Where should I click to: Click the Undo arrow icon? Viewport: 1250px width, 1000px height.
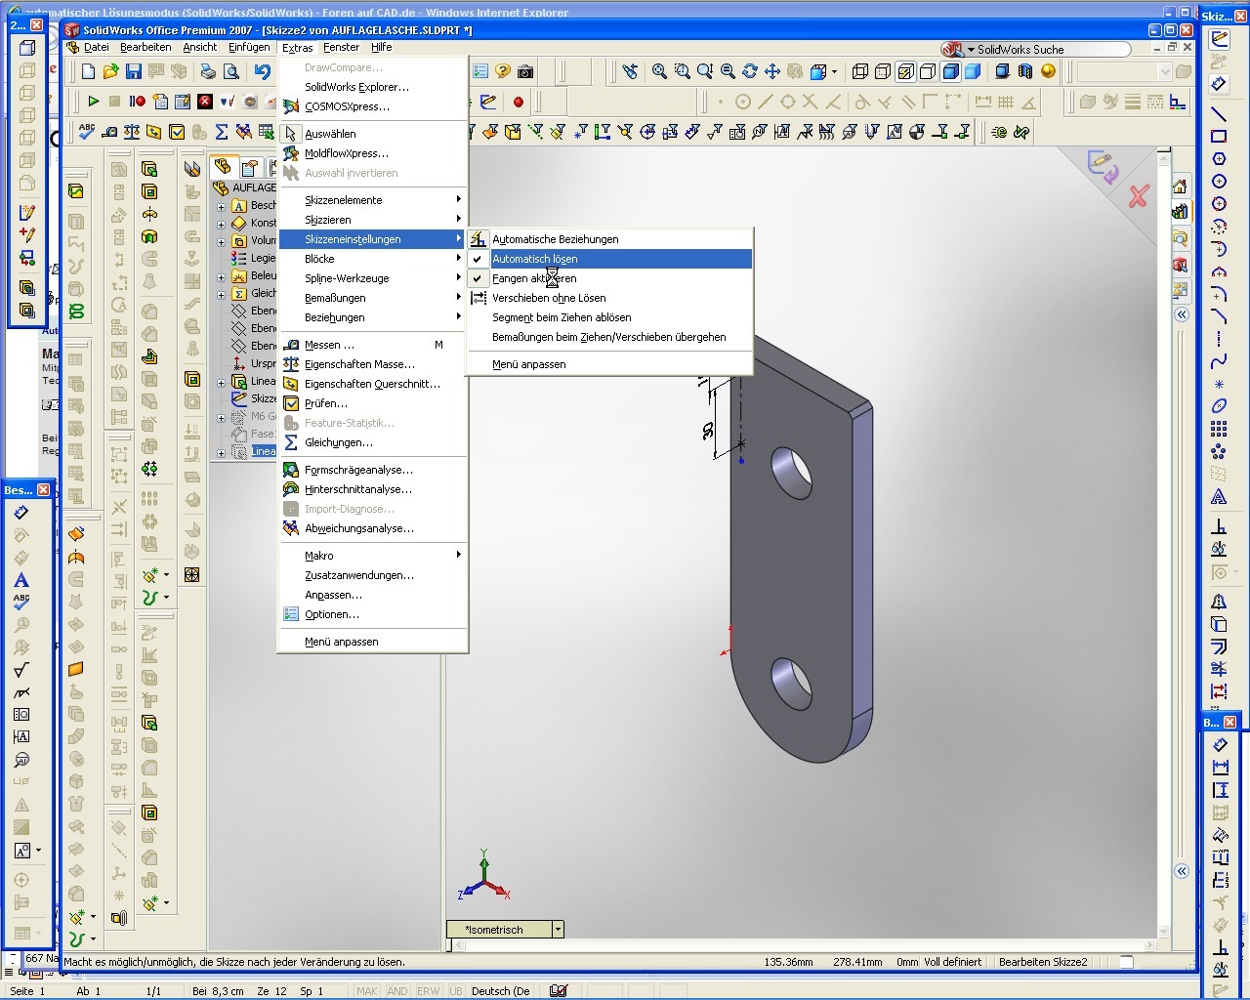(x=262, y=71)
